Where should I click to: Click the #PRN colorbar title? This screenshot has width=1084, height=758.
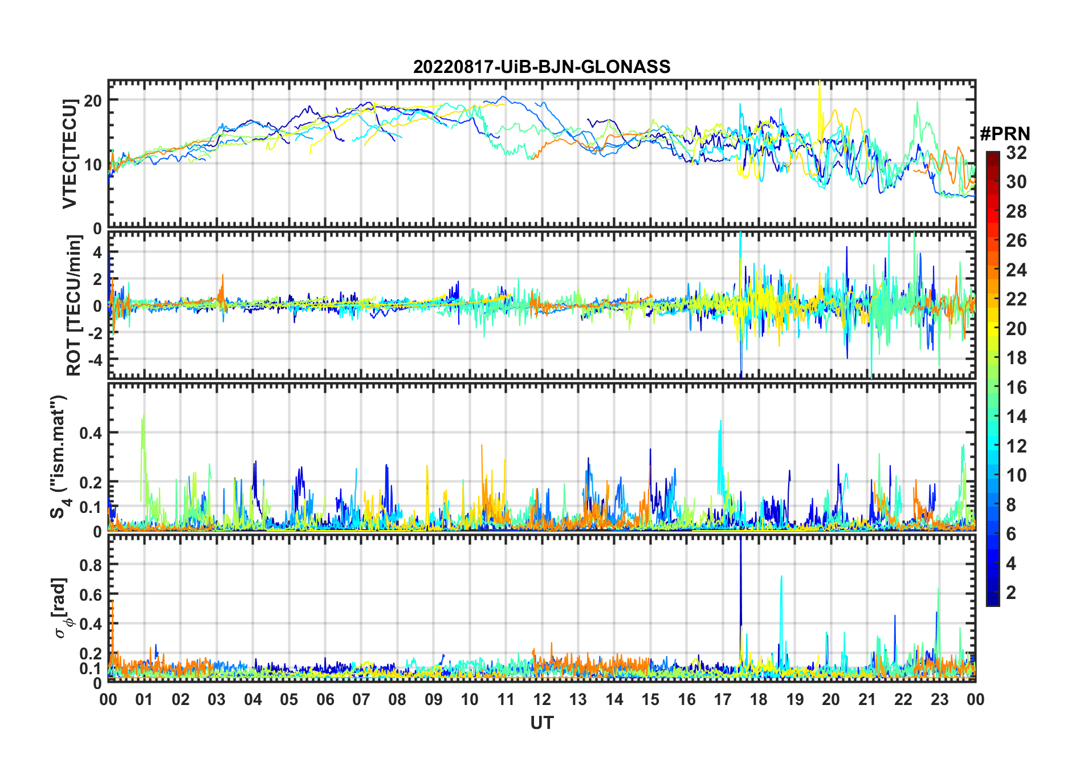click(x=1005, y=134)
